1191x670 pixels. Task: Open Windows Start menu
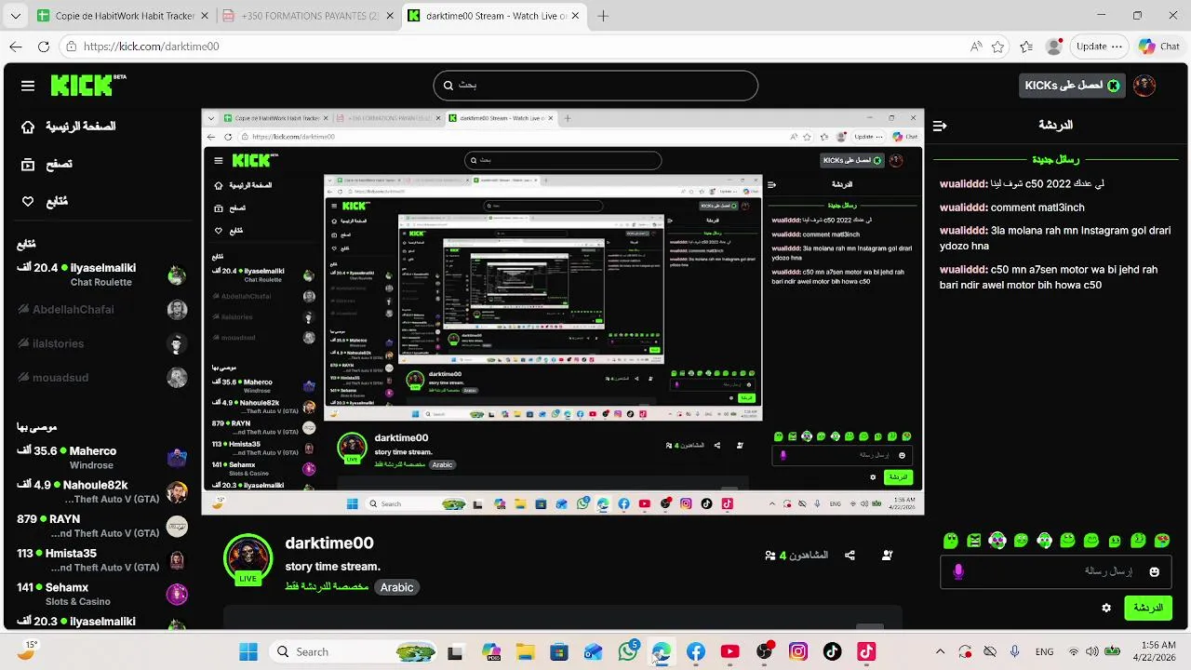coord(248,652)
